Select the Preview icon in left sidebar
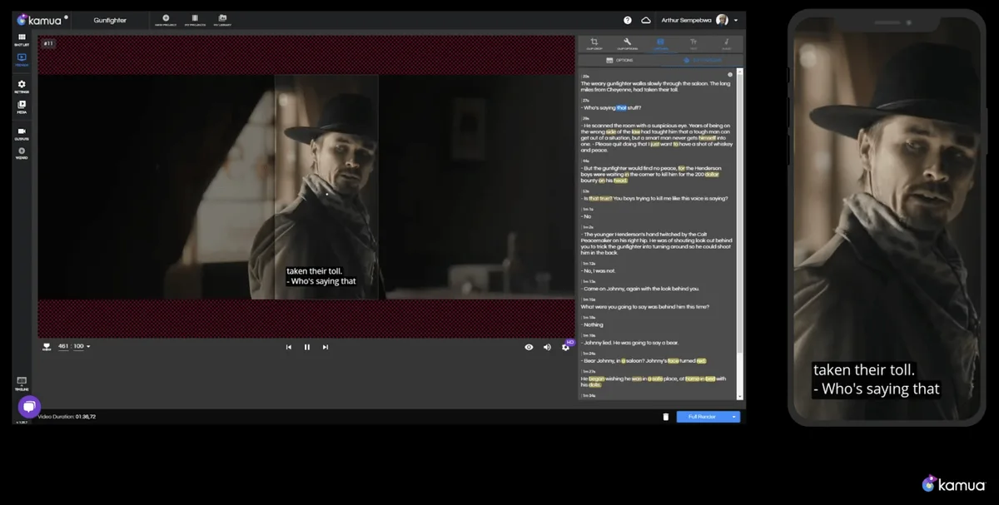Viewport: 999px width, 505px height. click(x=22, y=60)
